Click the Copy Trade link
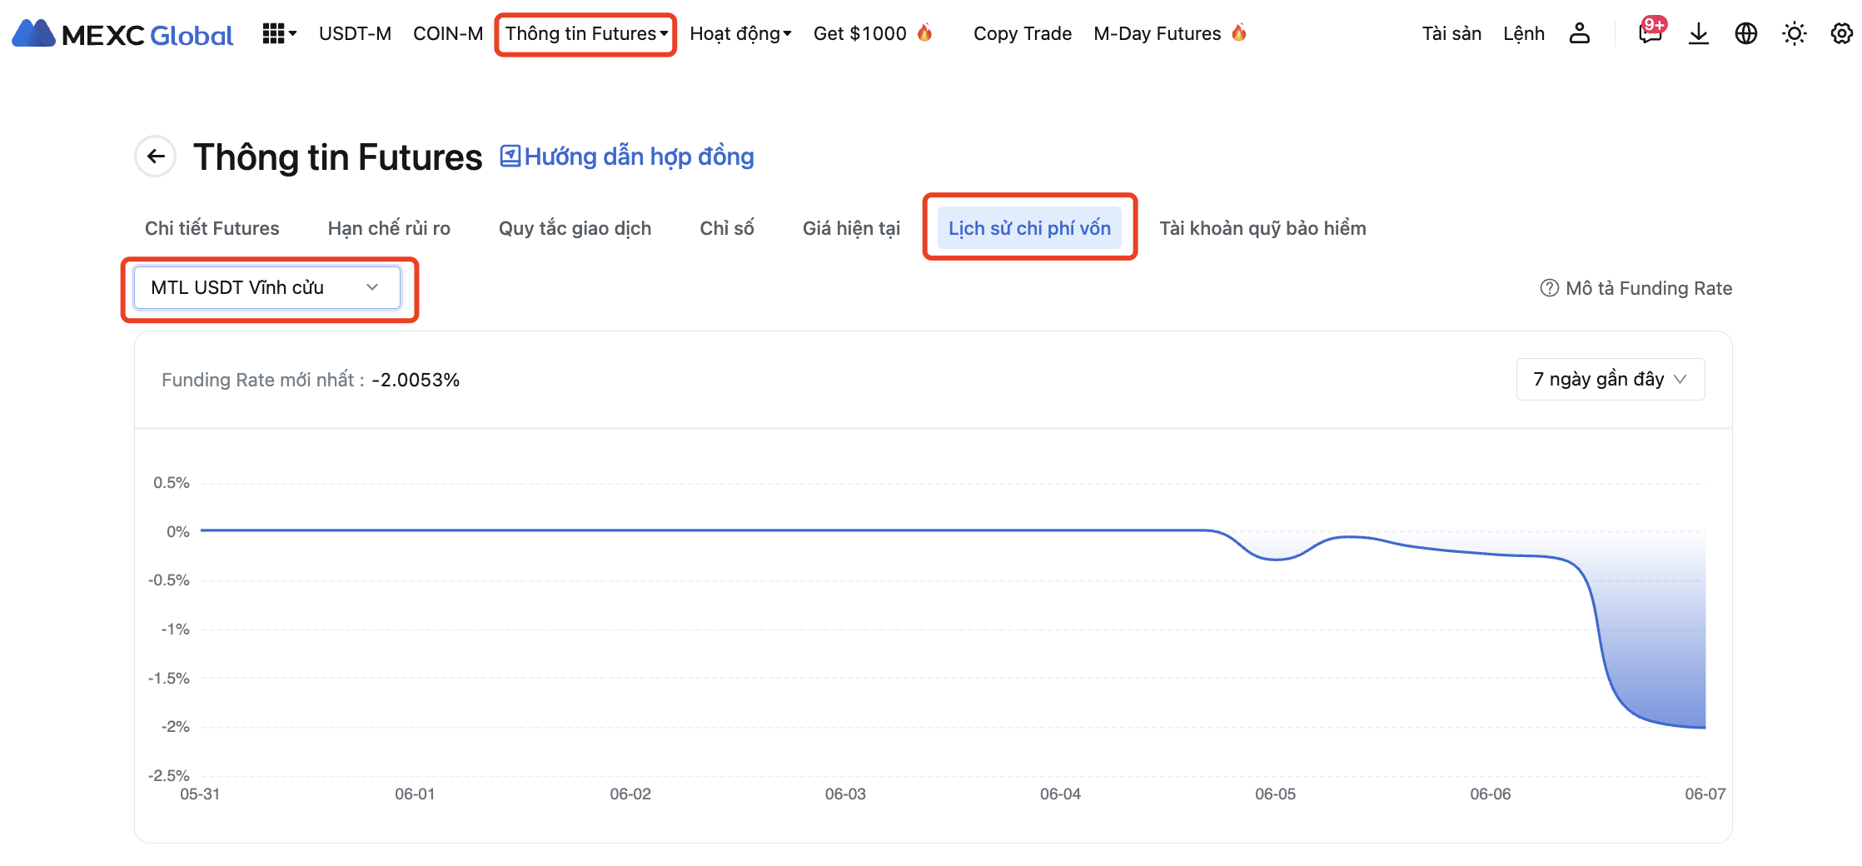Viewport: 1862px width, 866px height. (x=1022, y=34)
